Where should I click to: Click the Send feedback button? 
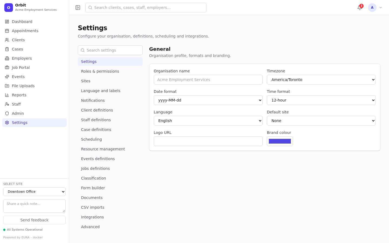tap(34, 220)
